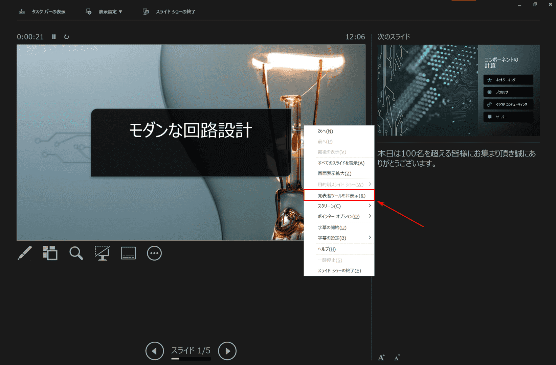
Task: Click the clock time 12:06
Action: pos(355,37)
